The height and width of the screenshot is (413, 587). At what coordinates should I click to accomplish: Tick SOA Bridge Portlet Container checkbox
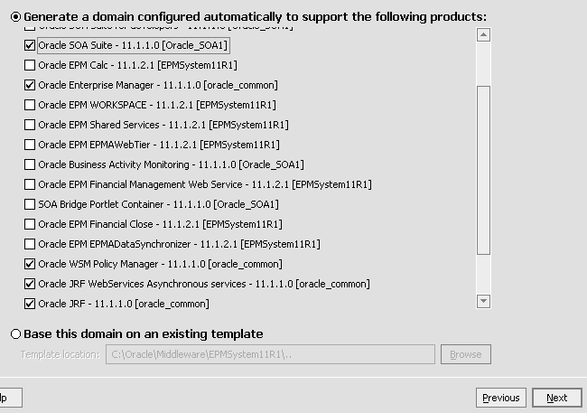tap(31, 204)
